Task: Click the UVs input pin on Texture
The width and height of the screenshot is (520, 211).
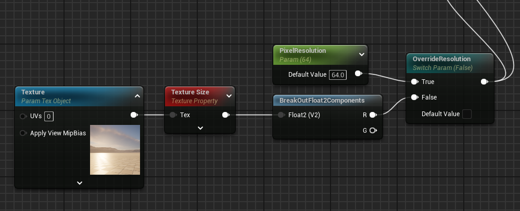Action: [23, 116]
